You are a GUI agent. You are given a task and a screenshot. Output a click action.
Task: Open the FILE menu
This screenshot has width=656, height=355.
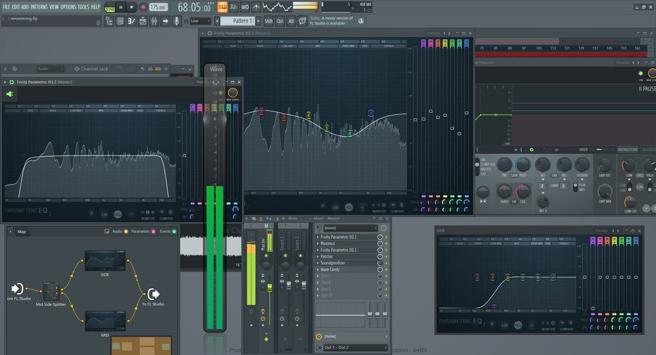6,7
